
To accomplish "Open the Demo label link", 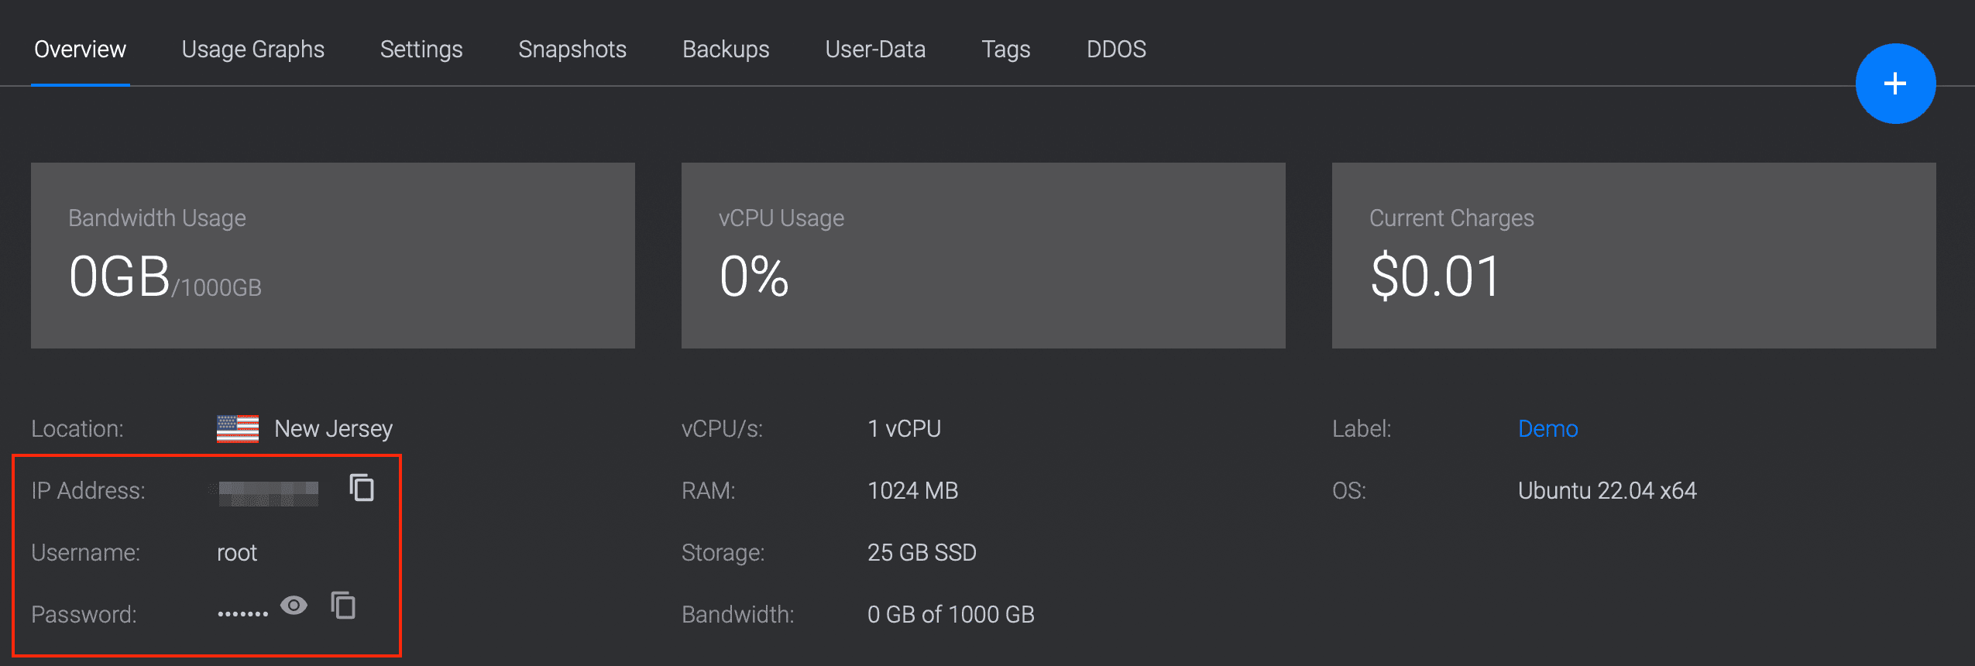I will point(1547,428).
